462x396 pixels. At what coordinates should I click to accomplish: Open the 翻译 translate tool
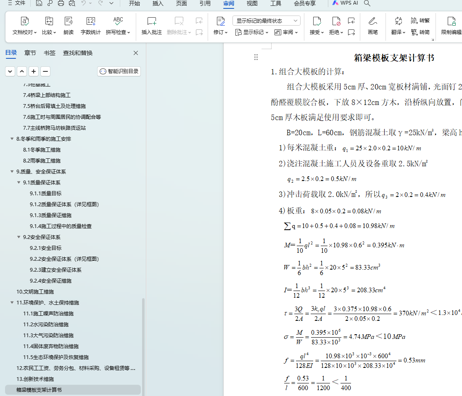pyautogui.click(x=399, y=26)
